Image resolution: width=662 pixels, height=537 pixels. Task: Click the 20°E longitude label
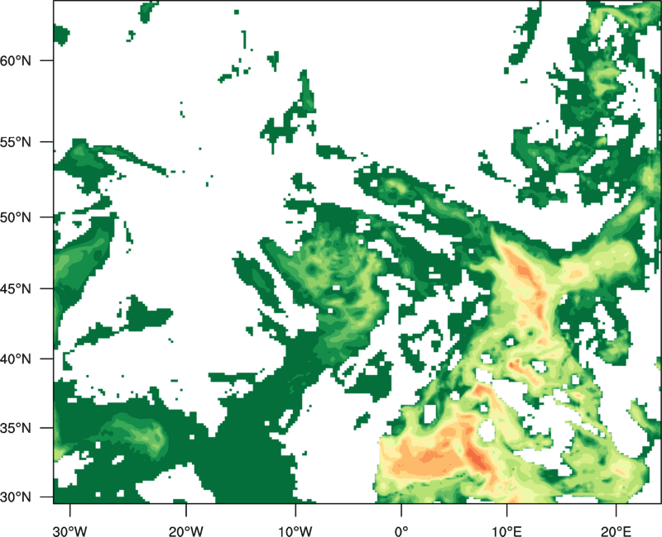coord(616,531)
